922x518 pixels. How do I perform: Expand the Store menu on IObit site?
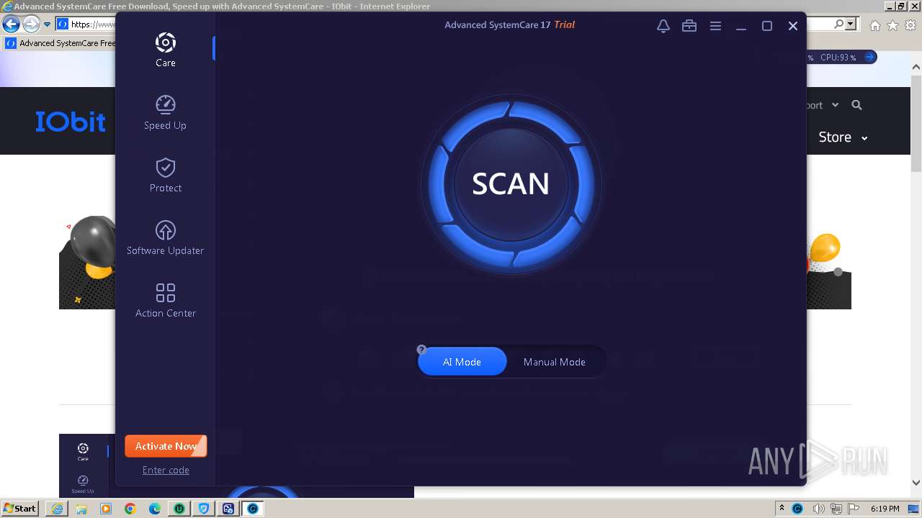[x=843, y=137]
